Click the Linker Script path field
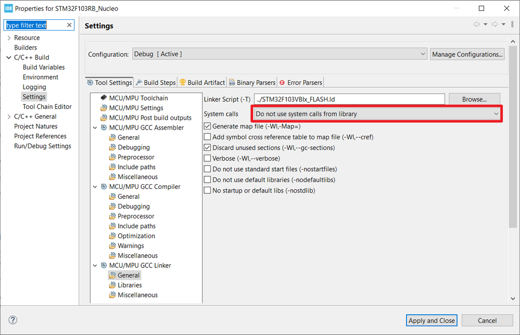Viewport: 520px width, 335px height. (x=349, y=99)
